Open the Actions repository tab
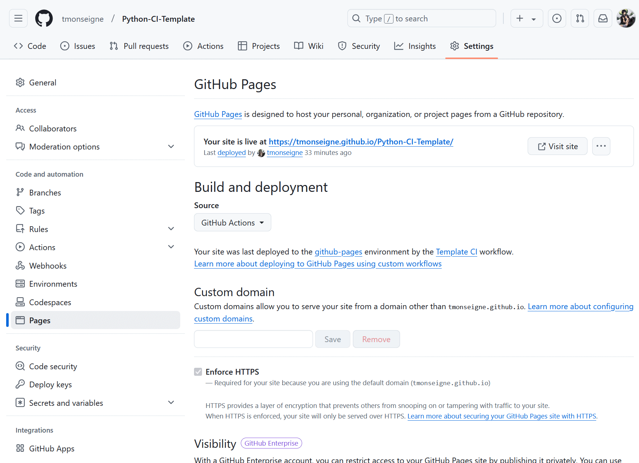The image size is (639, 463). pyautogui.click(x=203, y=46)
